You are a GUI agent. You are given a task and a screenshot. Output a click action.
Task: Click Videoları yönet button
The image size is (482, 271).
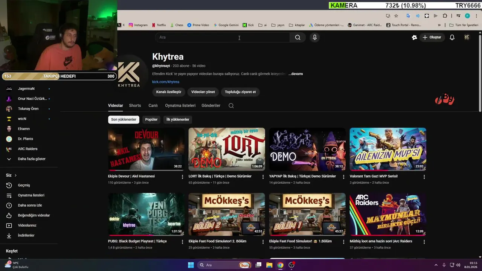[x=203, y=92]
